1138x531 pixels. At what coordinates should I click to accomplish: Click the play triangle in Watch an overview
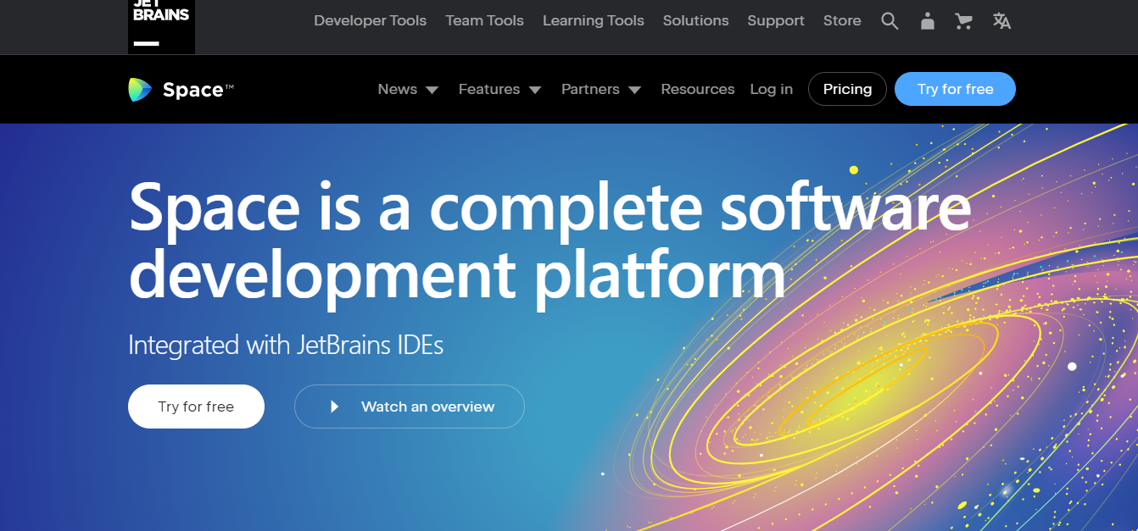(334, 407)
